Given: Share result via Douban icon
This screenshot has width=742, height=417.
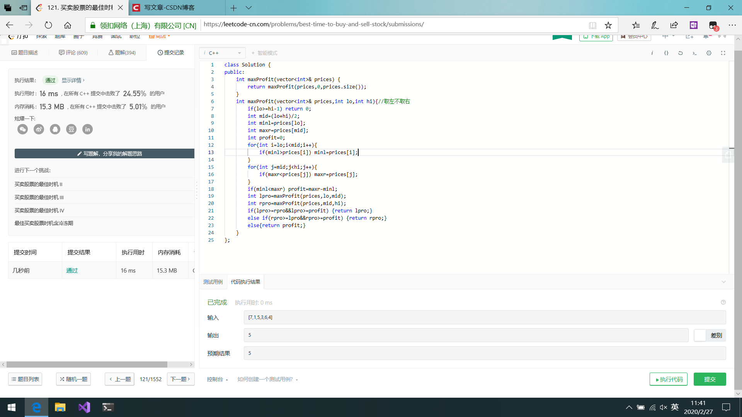Looking at the screenshot, I should coord(71,129).
